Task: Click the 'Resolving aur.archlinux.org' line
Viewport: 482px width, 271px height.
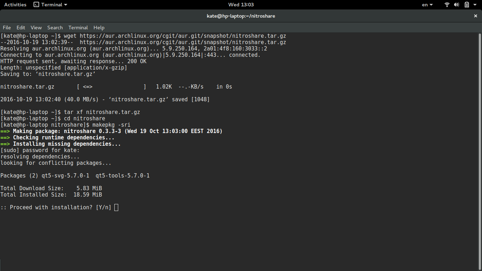Action: (x=134, y=49)
